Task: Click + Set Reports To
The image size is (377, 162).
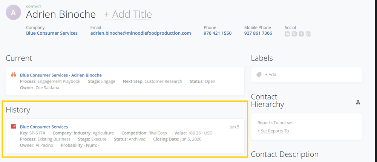Action: point(273,131)
